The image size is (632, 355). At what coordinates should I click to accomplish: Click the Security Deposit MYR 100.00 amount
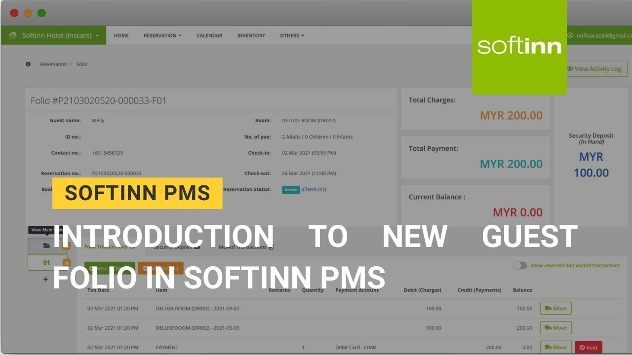pyautogui.click(x=591, y=165)
